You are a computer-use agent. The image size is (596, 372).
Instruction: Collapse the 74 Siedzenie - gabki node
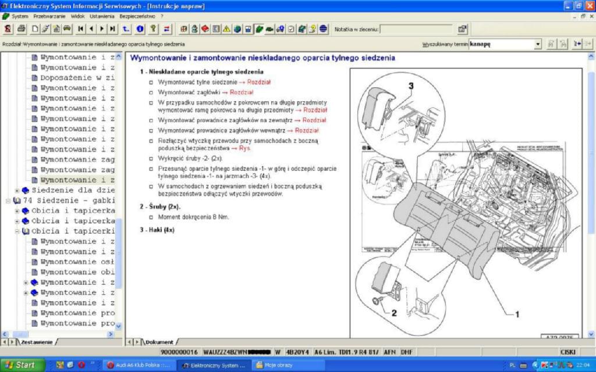pos(8,201)
